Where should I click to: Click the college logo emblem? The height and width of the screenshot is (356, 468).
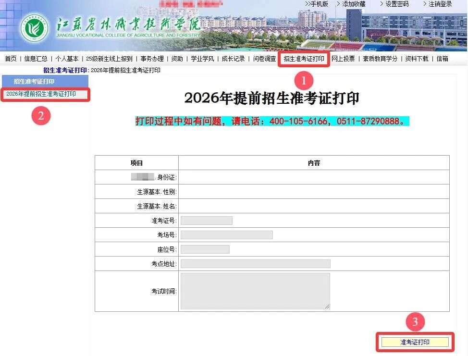pos(34,28)
